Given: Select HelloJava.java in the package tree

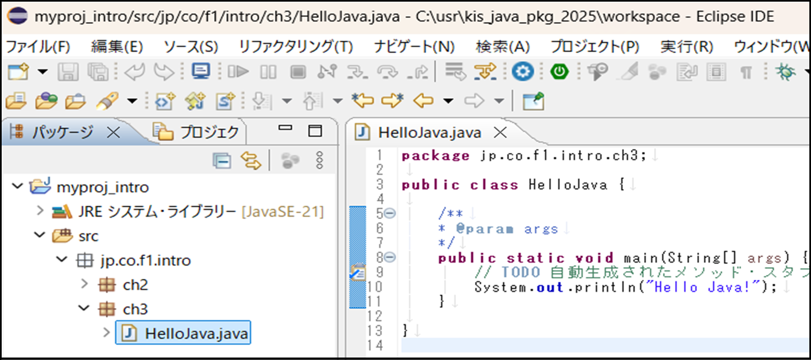Looking at the screenshot, I should 196,333.
